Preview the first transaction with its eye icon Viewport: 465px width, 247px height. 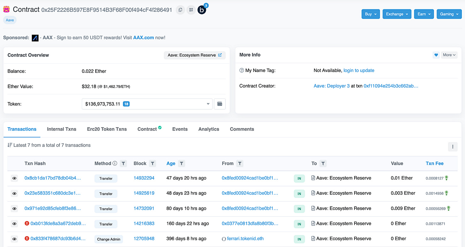tap(14, 178)
